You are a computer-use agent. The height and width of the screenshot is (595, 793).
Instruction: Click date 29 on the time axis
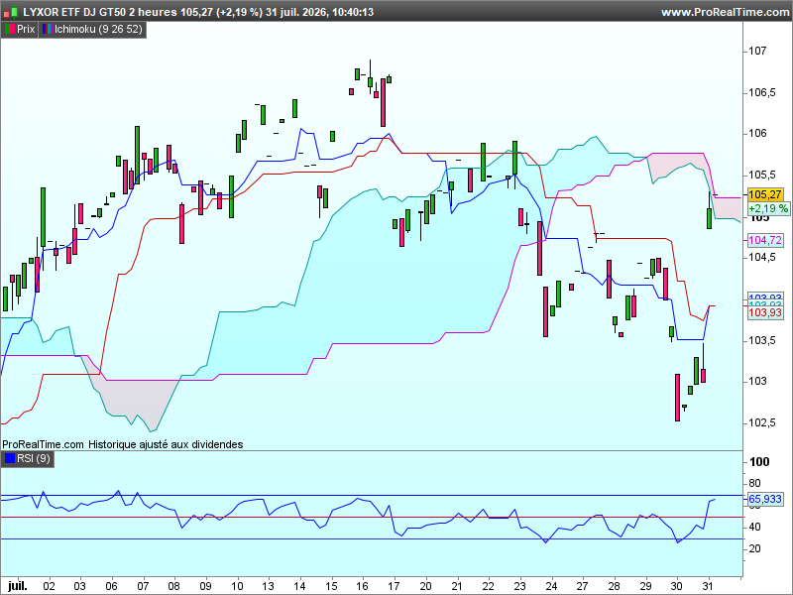click(646, 586)
